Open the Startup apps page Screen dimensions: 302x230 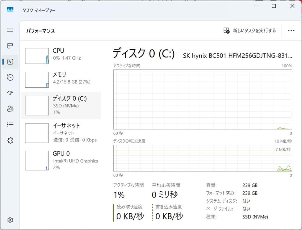tap(10, 93)
